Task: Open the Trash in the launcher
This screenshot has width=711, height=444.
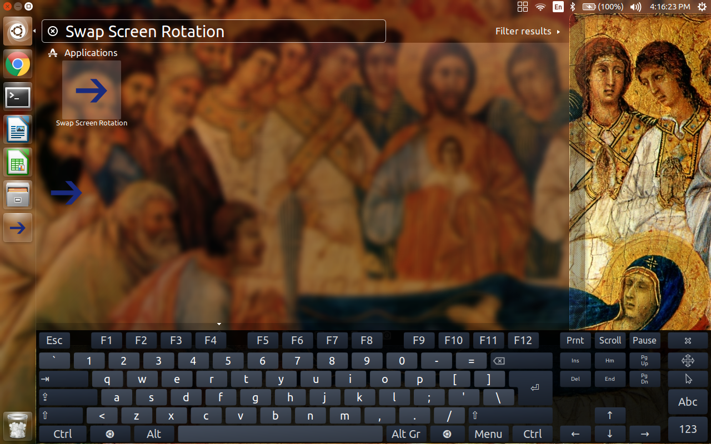Action: pos(18,426)
